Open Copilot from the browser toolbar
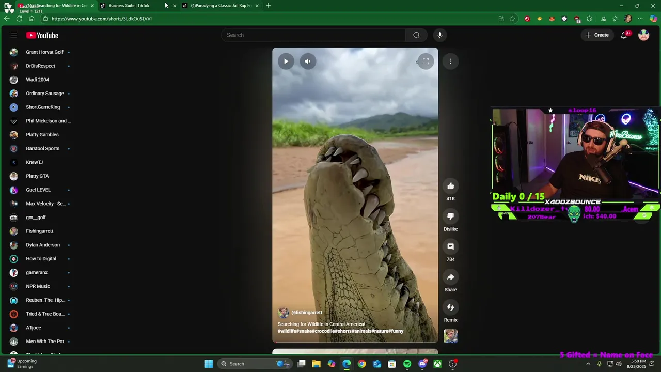 (653, 19)
